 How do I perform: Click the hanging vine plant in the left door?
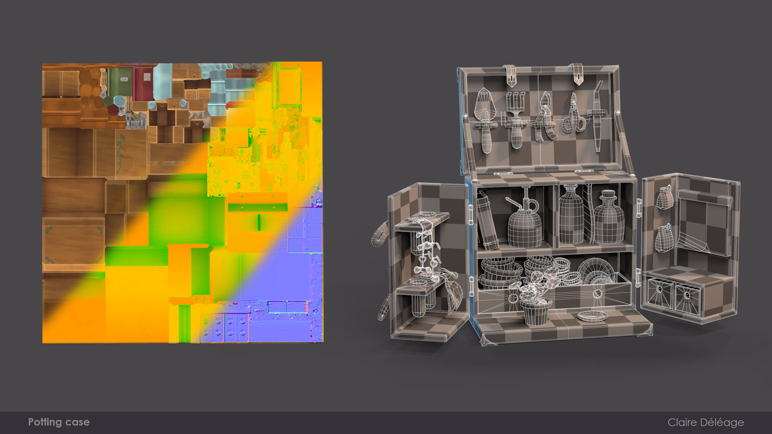426,249
